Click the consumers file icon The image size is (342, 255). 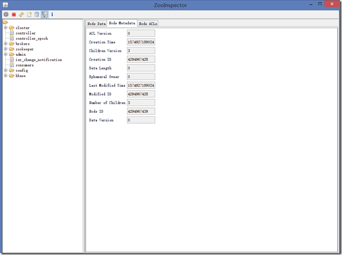12,65
